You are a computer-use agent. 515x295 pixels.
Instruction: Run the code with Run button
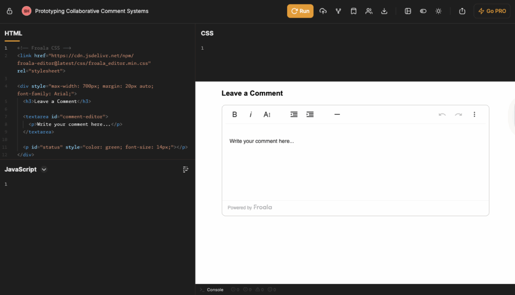click(300, 11)
